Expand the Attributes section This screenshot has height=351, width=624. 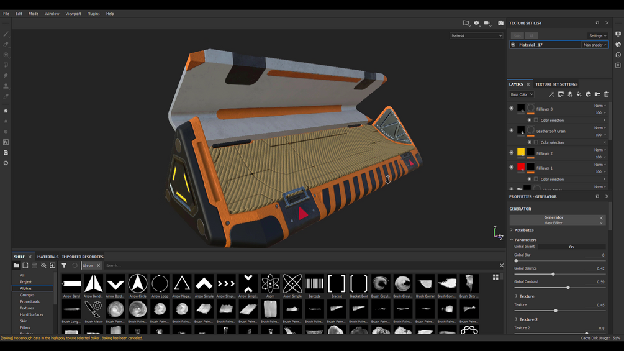523,230
